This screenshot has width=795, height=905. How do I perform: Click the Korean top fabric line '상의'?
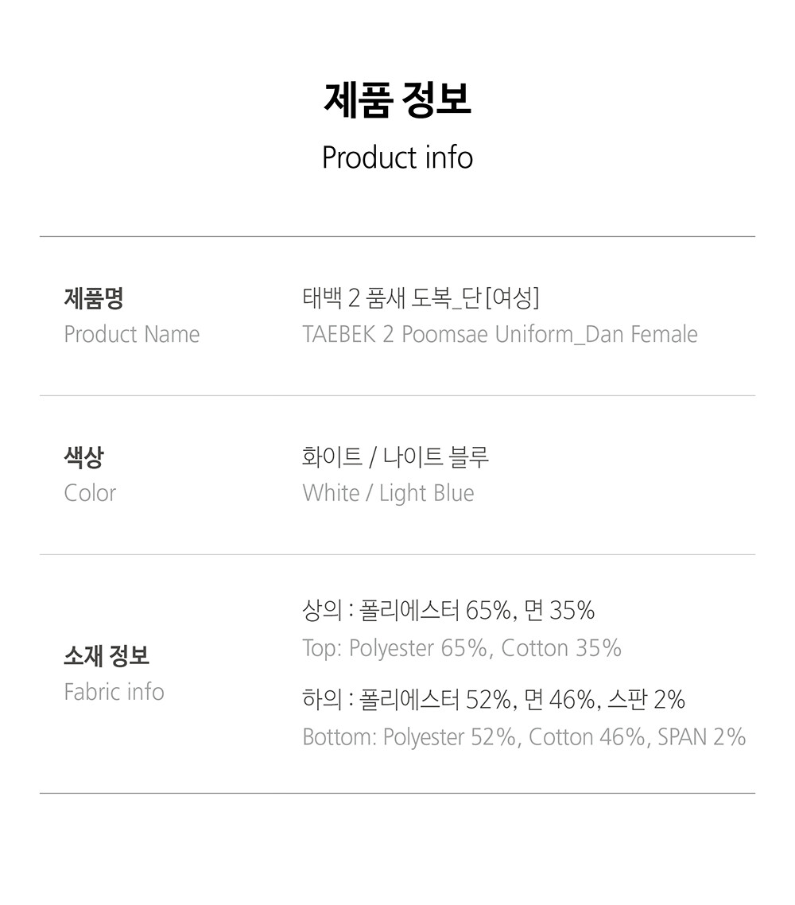tap(448, 611)
